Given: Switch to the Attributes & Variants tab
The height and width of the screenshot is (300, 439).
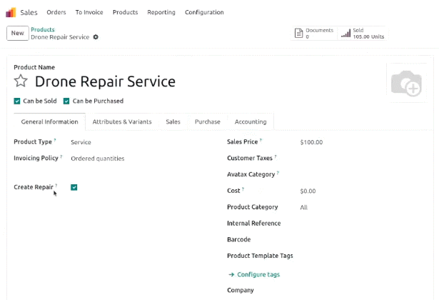Looking at the screenshot, I should coord(122,122).
